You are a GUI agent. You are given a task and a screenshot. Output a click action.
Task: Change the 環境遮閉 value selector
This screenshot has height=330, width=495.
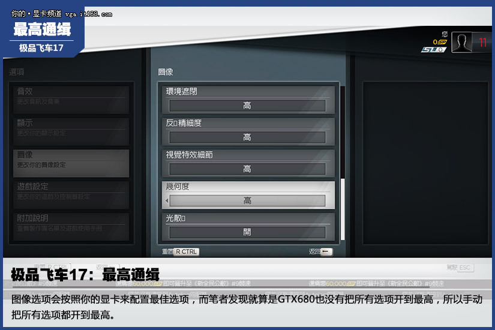pos(247,106)
